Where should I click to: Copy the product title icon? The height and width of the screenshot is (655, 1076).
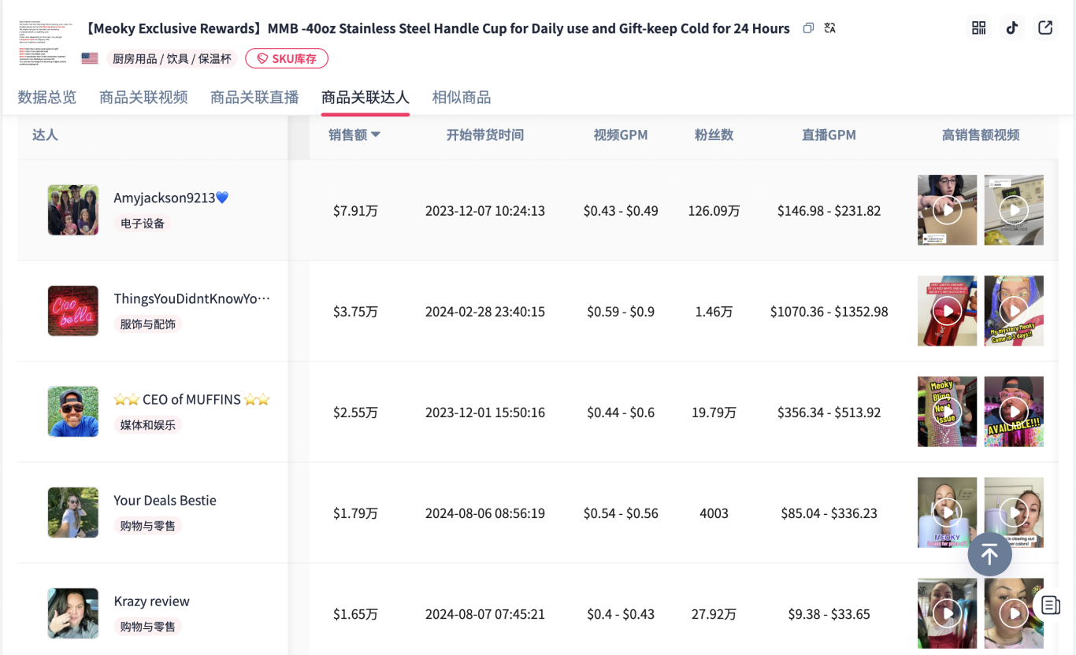tap(808, 28)
